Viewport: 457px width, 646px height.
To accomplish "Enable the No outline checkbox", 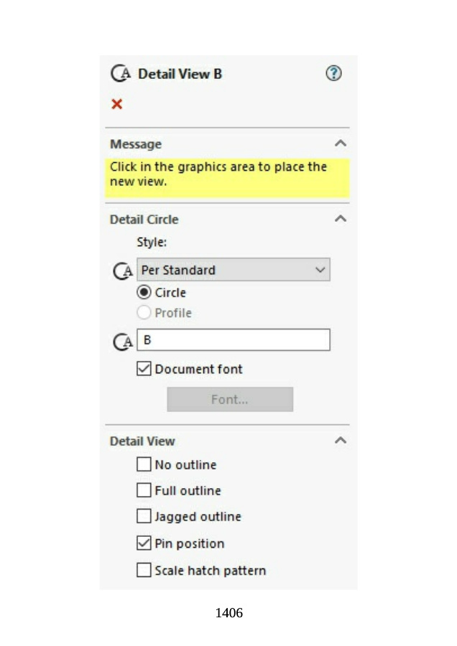I will point(144,464).
